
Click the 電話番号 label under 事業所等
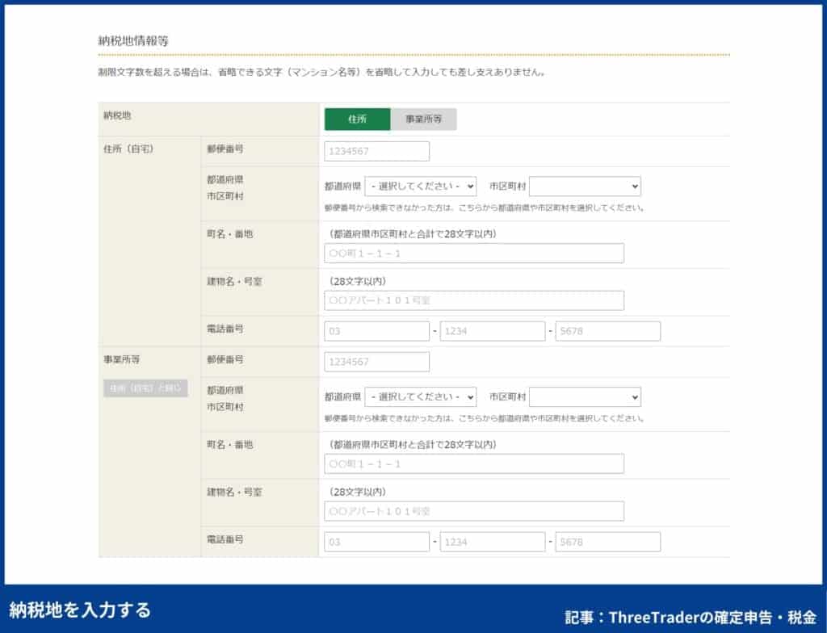[225, 539]
